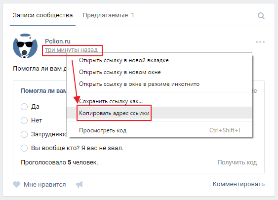Viewport: 278px width, 200px height.
Task: Switch to Записи сообщества tab
Action: [x=43, y=15]
